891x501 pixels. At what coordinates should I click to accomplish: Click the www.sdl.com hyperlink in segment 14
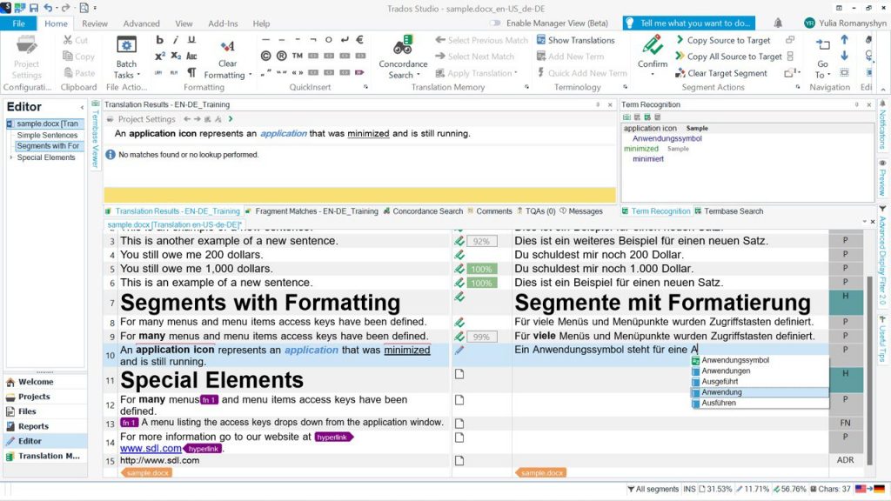[151, 449]
